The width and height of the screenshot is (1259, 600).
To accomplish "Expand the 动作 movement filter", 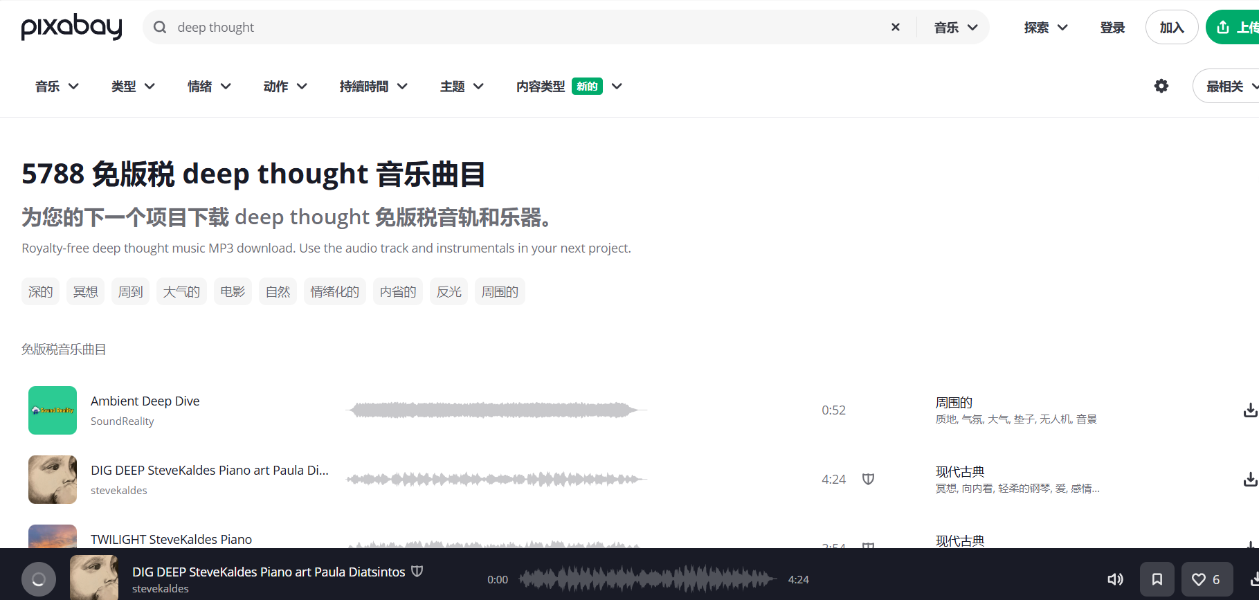I will pyautogui.click(x=285, y=86).
